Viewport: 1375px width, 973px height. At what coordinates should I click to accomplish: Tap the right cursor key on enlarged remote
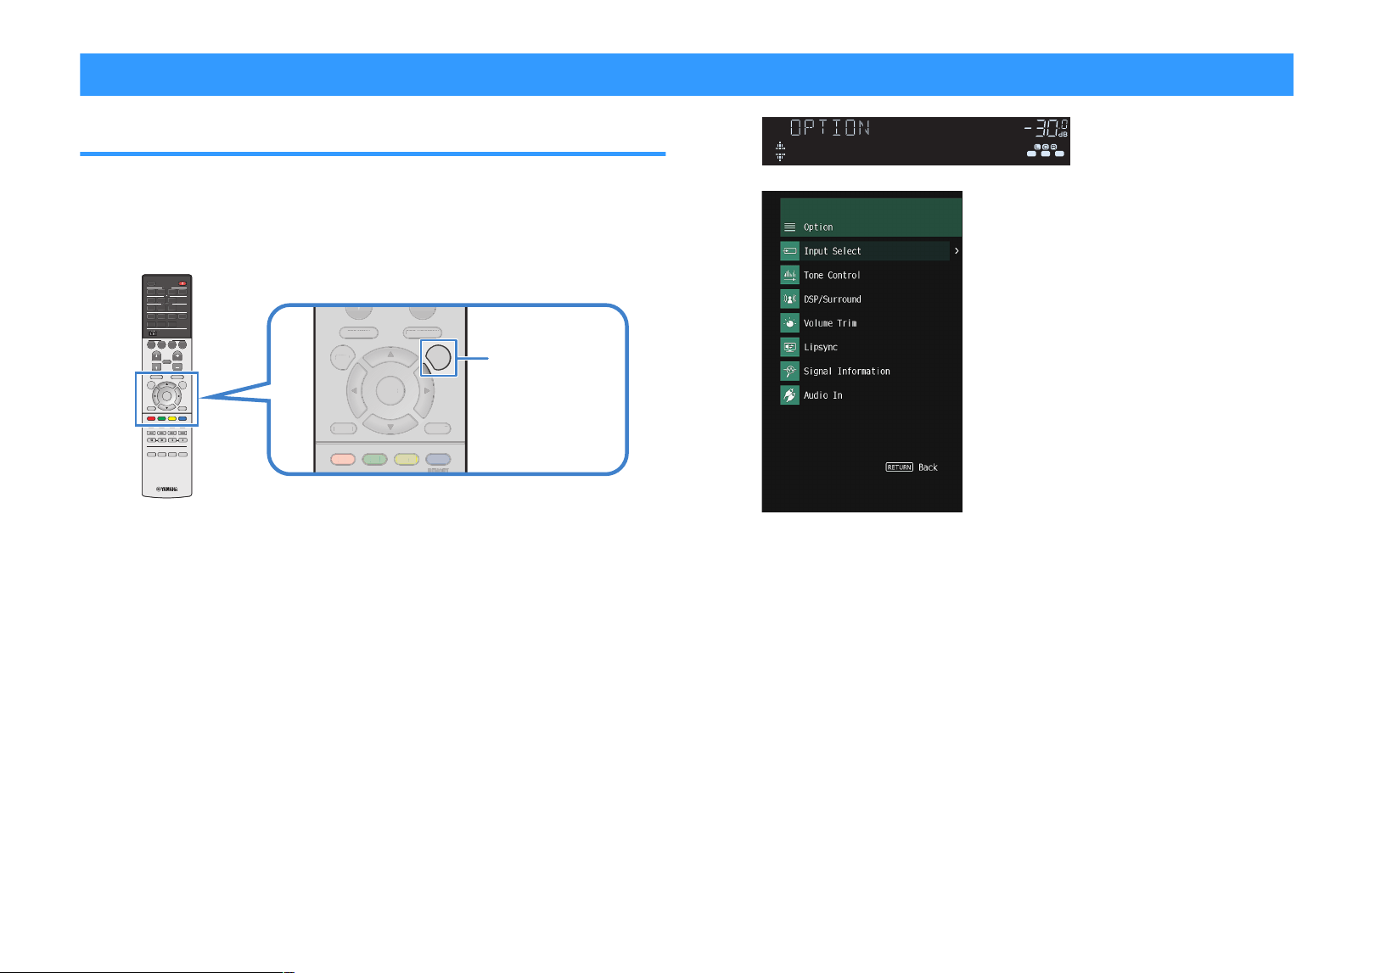pos(425,390)
